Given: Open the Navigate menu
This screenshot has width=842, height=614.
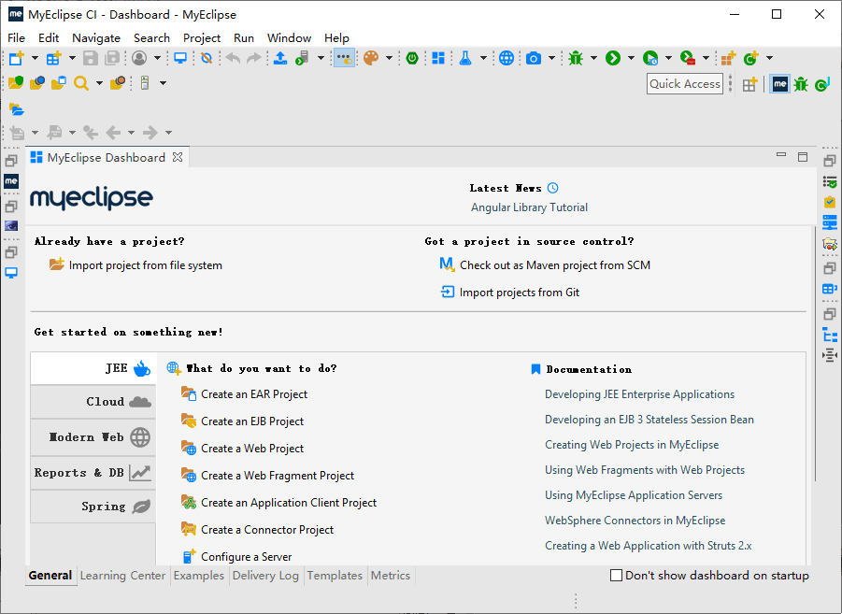Looking at the screenshot, I should click(x=96, y=38).
